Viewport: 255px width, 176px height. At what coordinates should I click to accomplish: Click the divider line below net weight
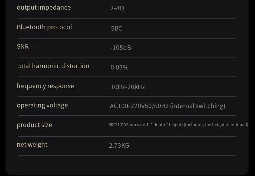coord(127,156)
